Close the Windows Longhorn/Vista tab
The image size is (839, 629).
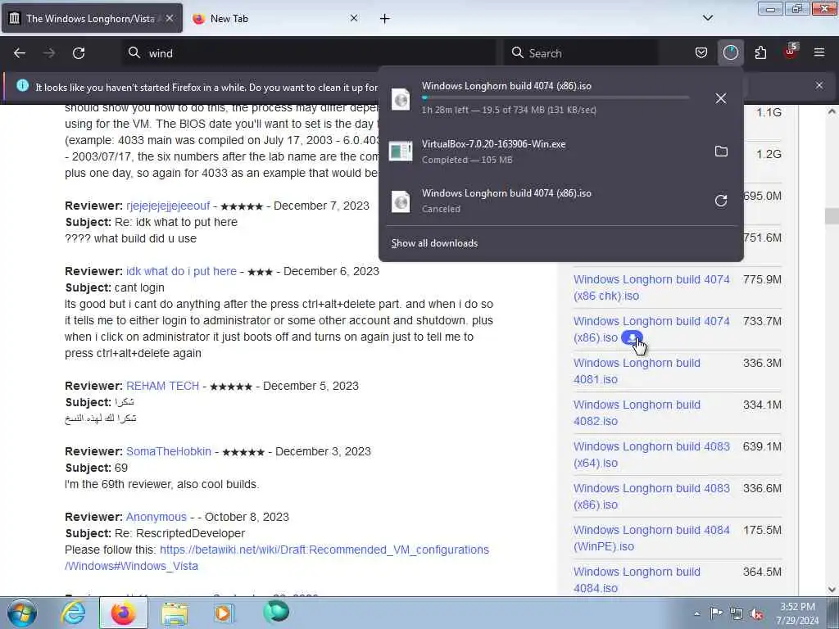pyautogui.click(x=170, y=18)
